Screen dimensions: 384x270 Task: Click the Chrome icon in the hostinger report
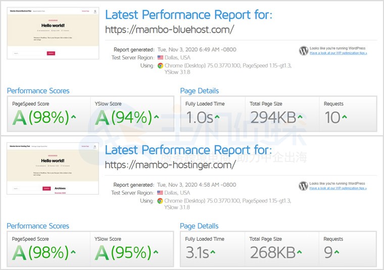click(x=160, y=201)
